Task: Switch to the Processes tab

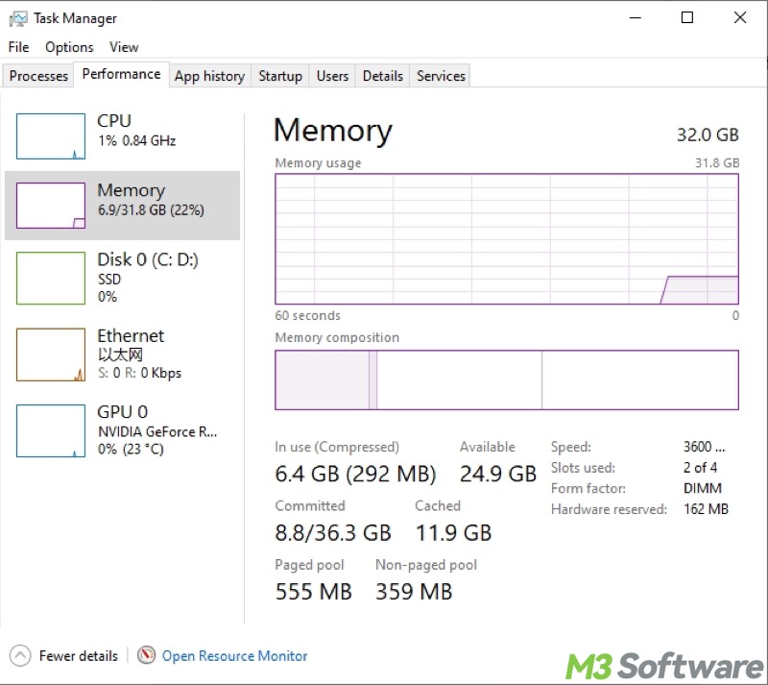Action: click(x=37, y=75)
